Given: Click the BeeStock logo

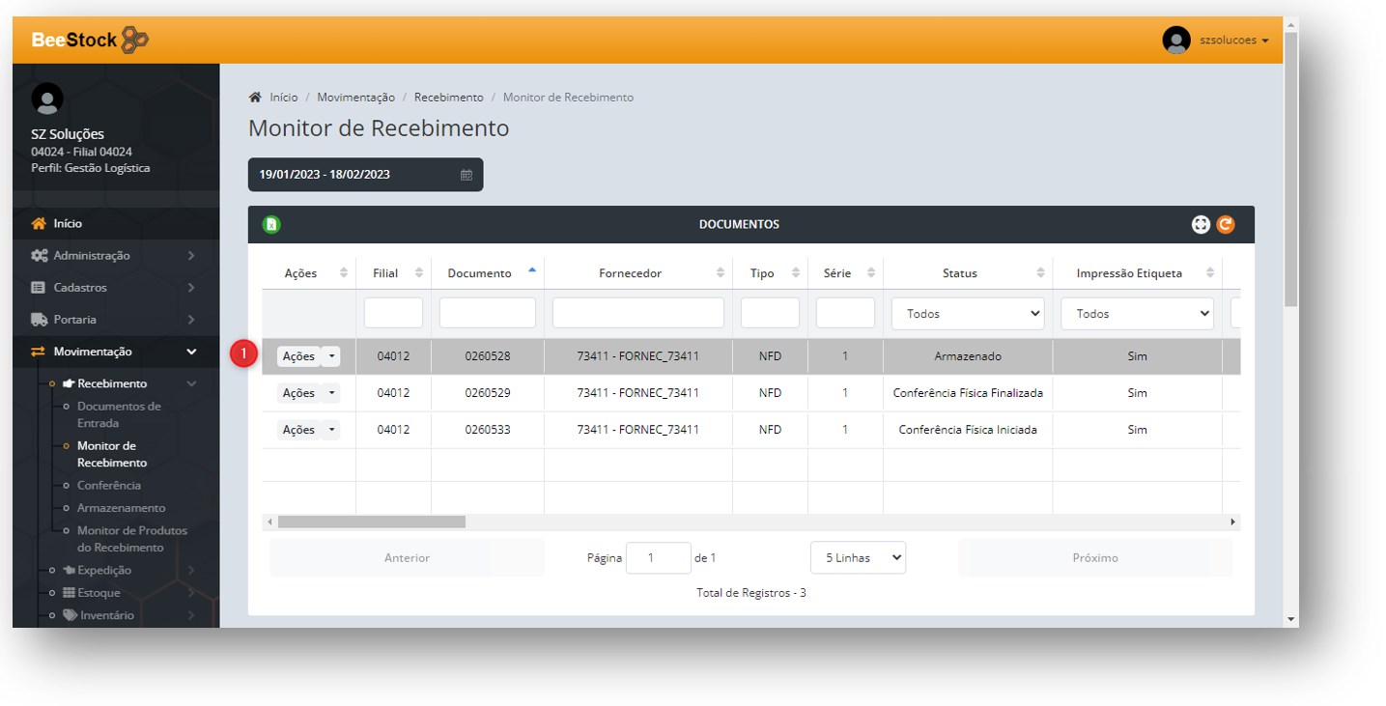Looking at the screenshot, I should pos(90,40).
